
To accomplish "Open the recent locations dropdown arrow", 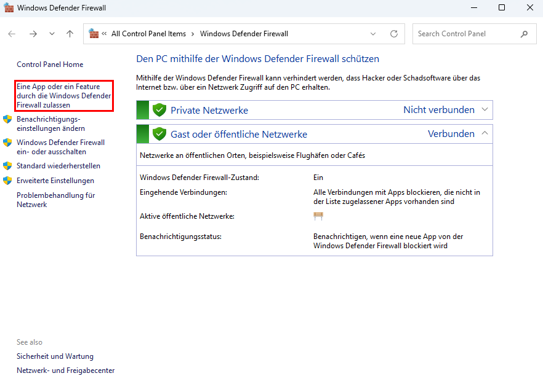I will pyautogui.click(x=52, y=34).
